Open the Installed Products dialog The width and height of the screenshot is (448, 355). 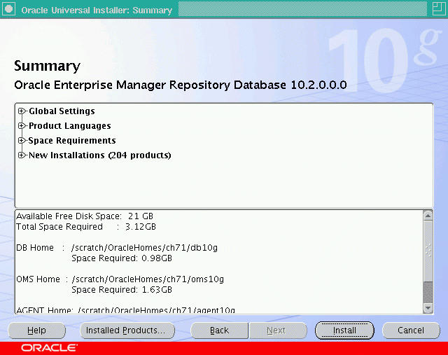click(x=127, y=330)
